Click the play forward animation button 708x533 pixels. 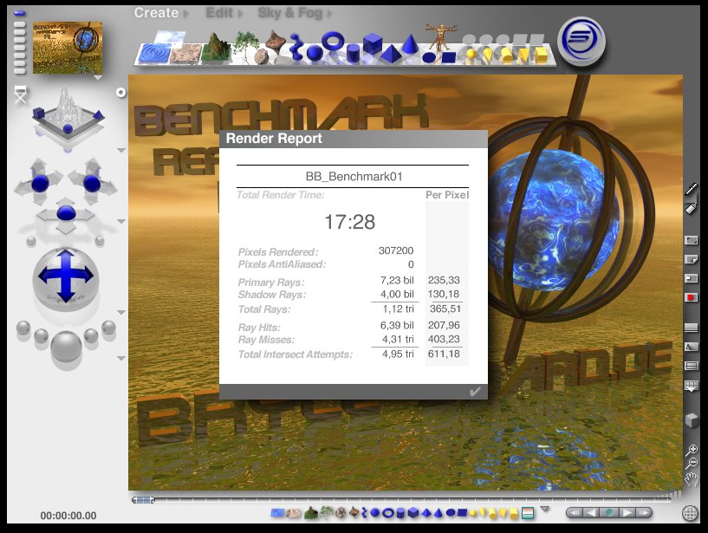tap(627, 513)
